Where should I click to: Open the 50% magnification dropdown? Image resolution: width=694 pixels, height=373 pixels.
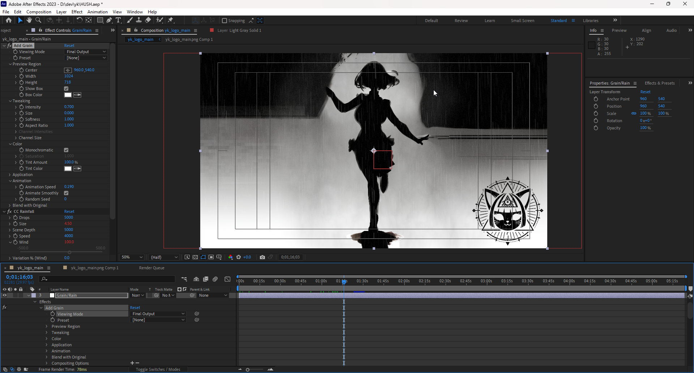pyautogui.click(x=132, y=257)
